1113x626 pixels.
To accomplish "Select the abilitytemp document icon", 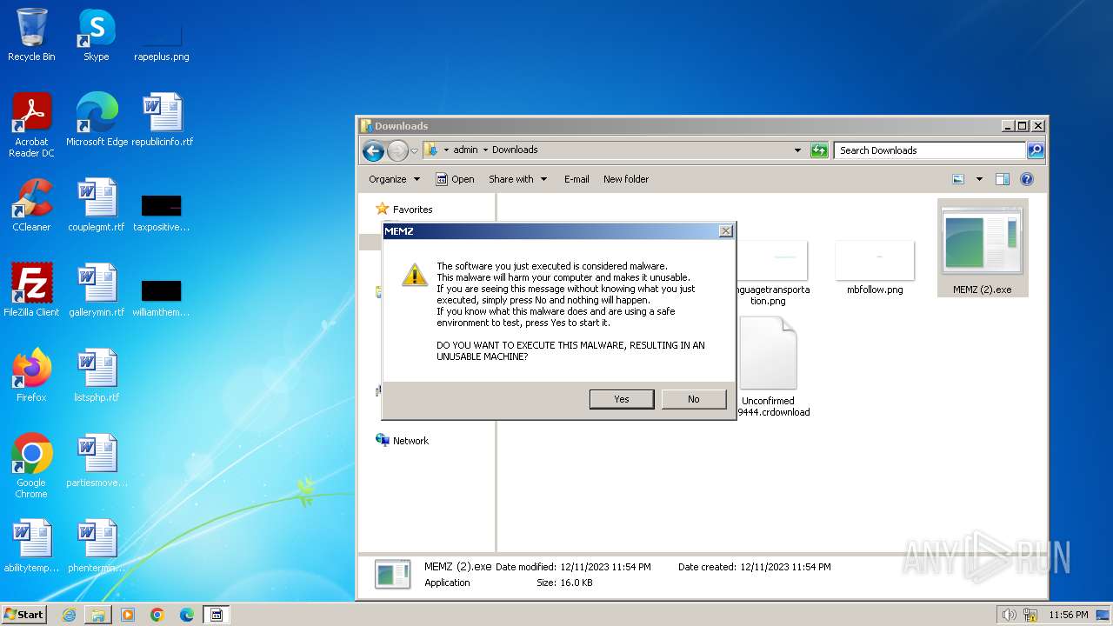I will coord(31,546).
